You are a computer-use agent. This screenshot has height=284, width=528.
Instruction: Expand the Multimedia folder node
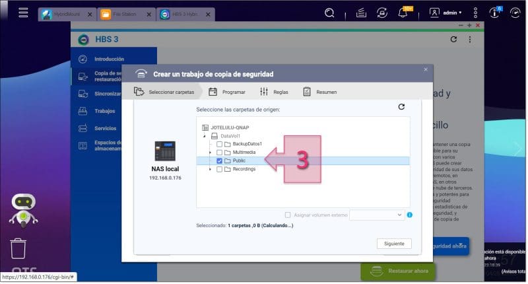click(x=210, y=153)
